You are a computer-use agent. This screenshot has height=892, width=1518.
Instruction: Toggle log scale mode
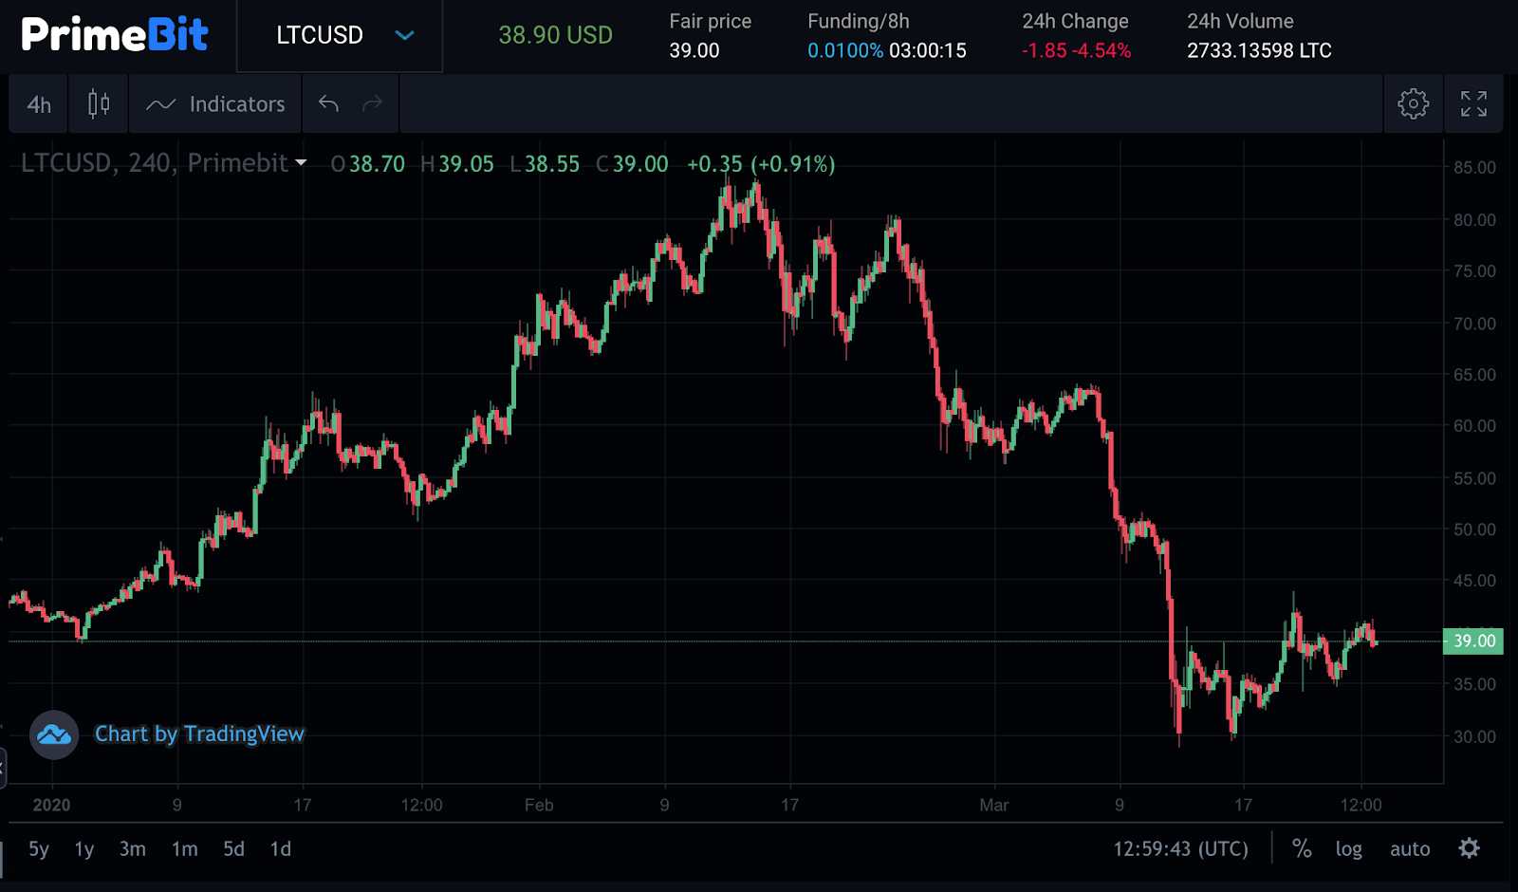coord(1348,849)
